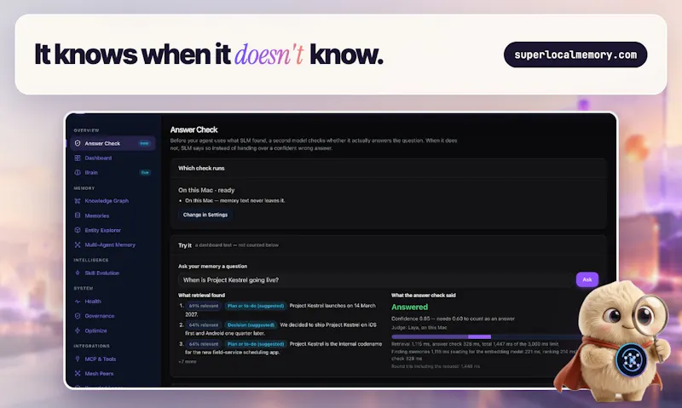Click the 69% relevant badge
This screenshot has width=682, height=408.
(204, 306)
